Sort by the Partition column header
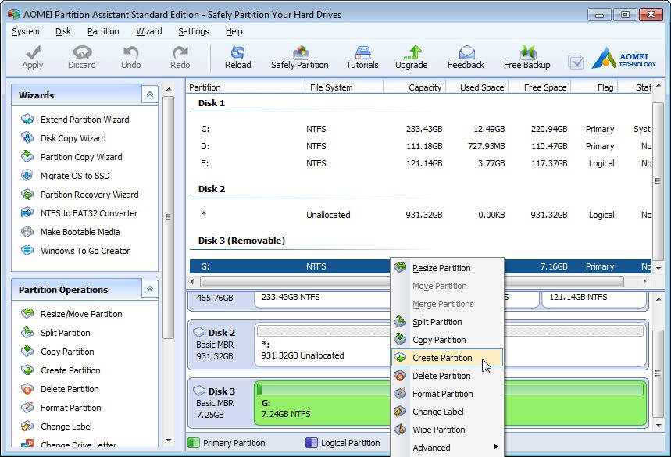Screen dimensions: 671x457 (x=245, y=87)
